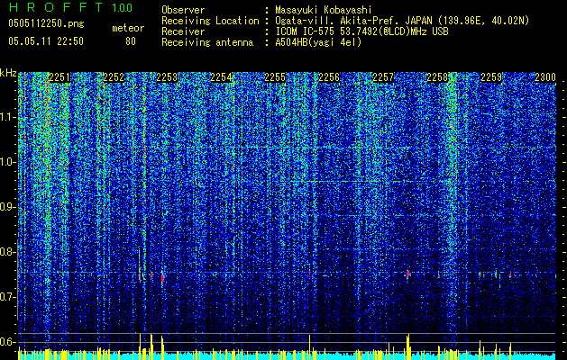
Task: Click observer name Masayuki Kobayashi
Action: coord(324,10)
